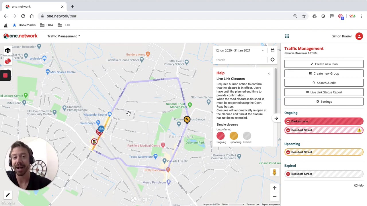
Task: Click the Simon Brazier user name
Action: pyautogui.click(x=342, y=36)
